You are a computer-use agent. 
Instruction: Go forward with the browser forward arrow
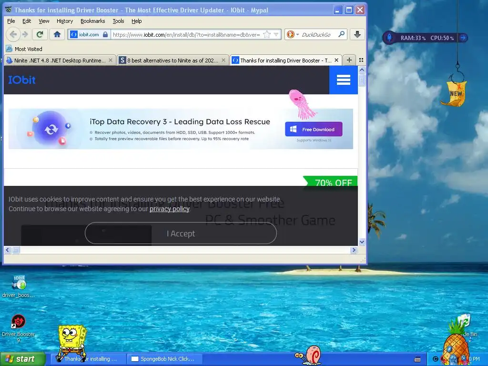[x=25, y=34]
